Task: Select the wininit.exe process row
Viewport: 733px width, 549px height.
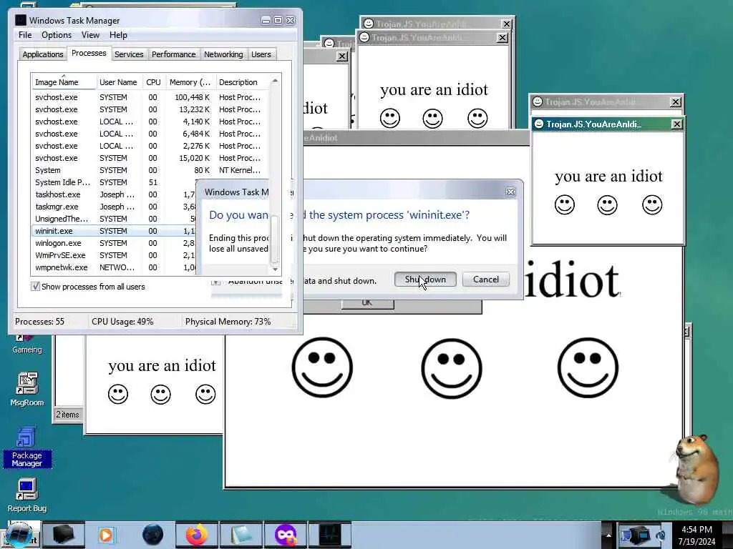Action: pos(115,231)
